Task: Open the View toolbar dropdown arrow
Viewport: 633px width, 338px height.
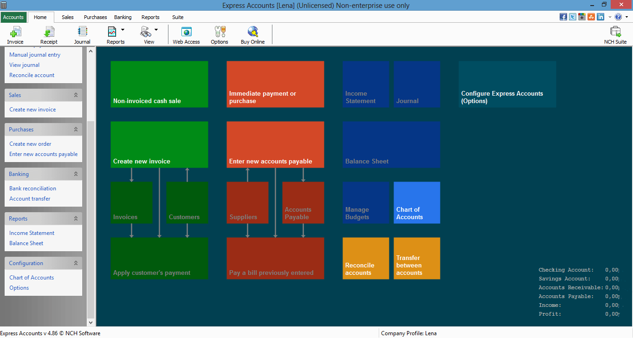Action: tap(156, 30)
